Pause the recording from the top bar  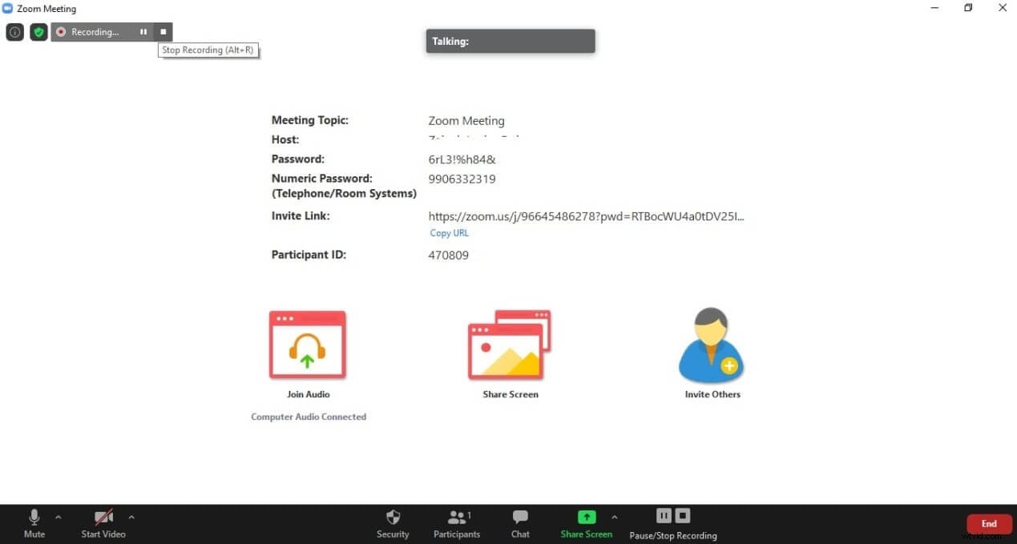click(143, 32)
